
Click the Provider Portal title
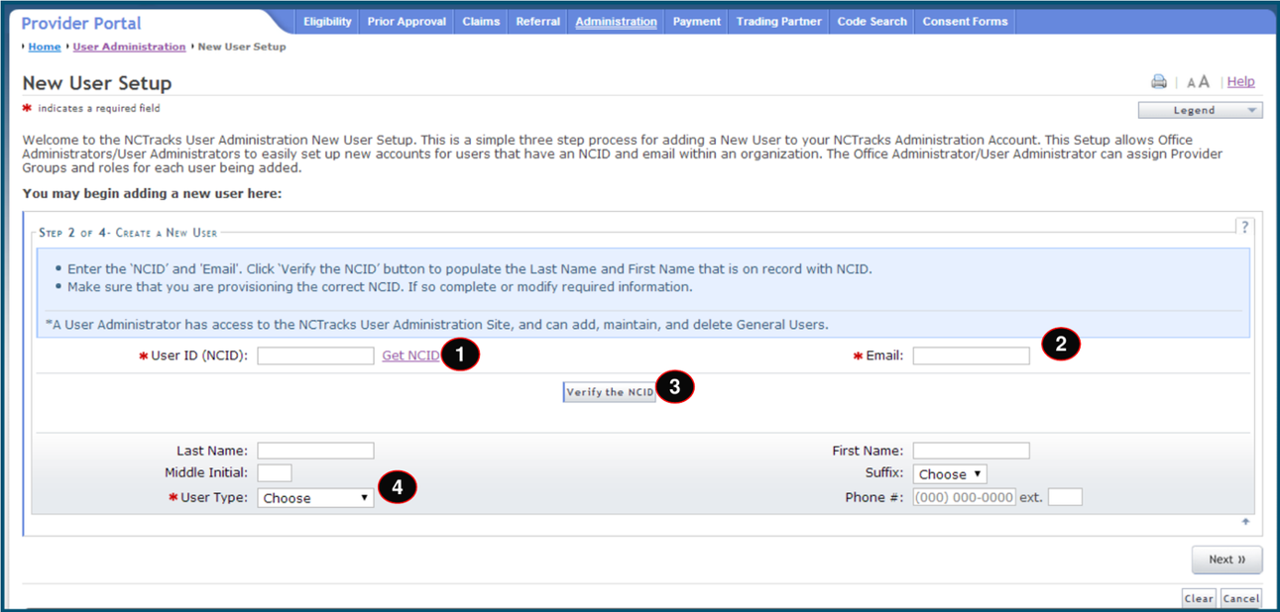point(81,23)
